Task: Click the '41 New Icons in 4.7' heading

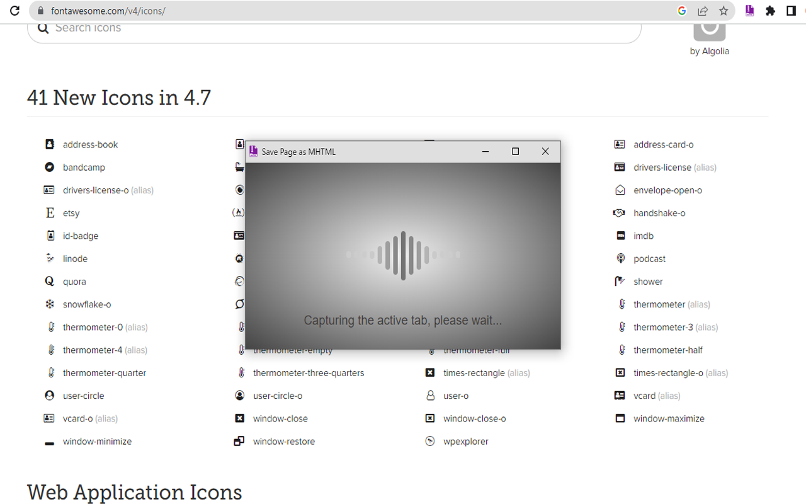Action: [x=119, y=98]
